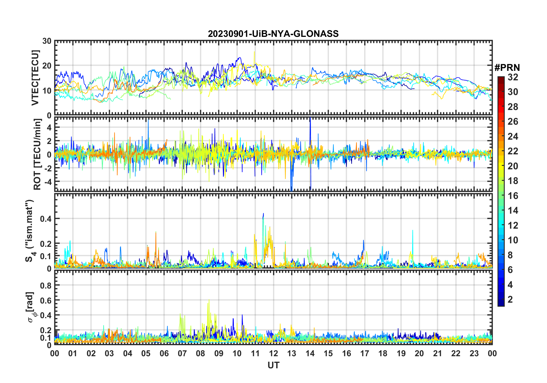Select colorbar tick label "30"

513,92
